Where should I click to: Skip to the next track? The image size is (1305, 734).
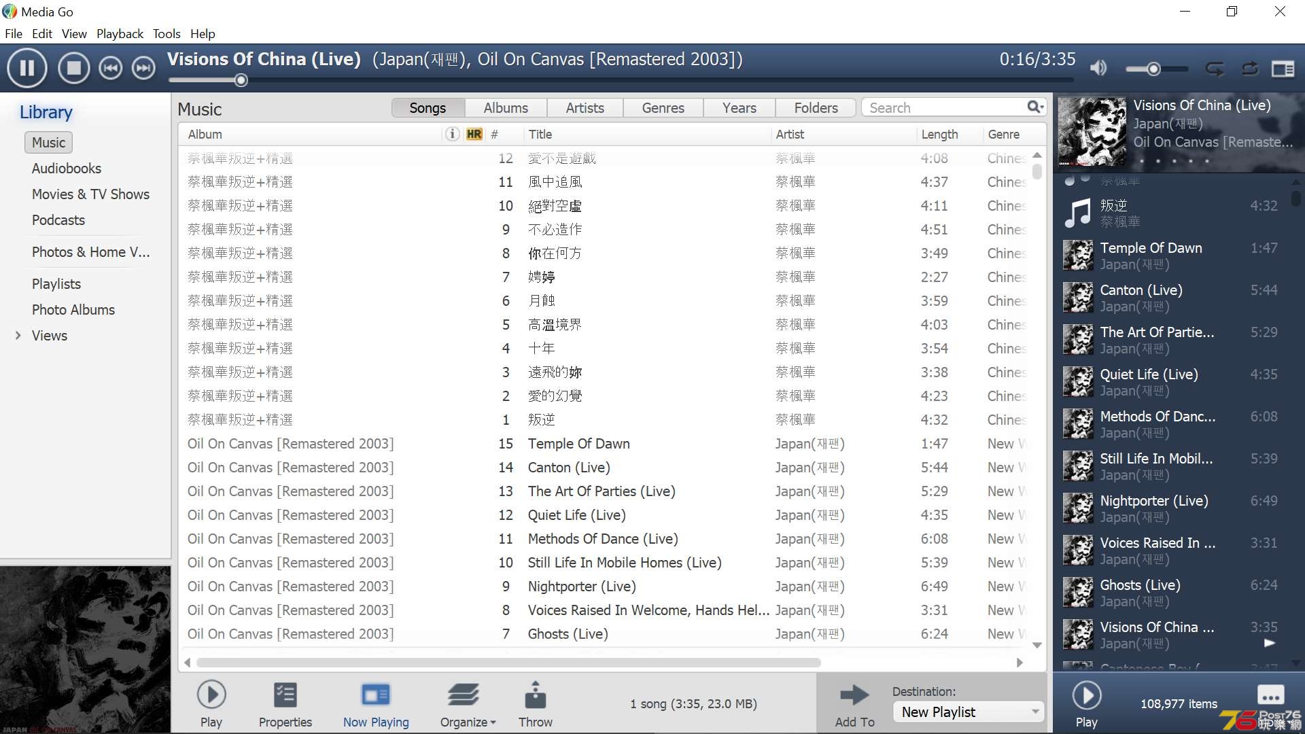click(143, 68)
